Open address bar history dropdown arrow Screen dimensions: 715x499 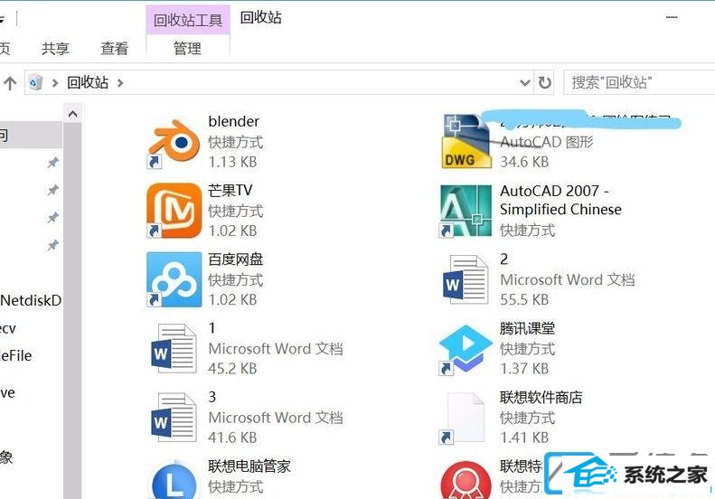coord(525,82)
